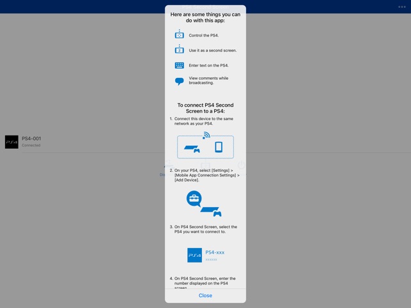Tap the smartphone icon in network diagram

pos(219,147)
